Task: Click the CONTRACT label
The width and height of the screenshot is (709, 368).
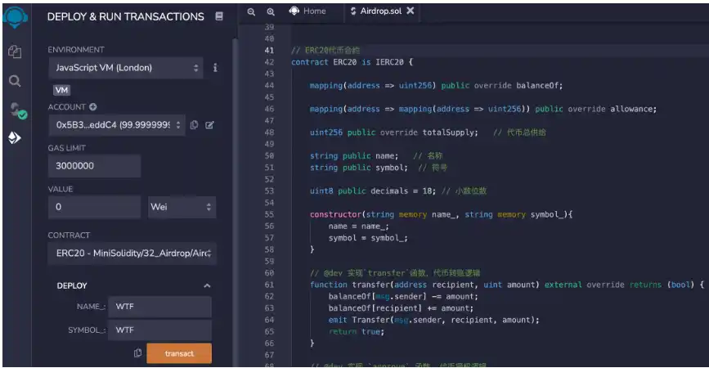Action: coord(69,235)
